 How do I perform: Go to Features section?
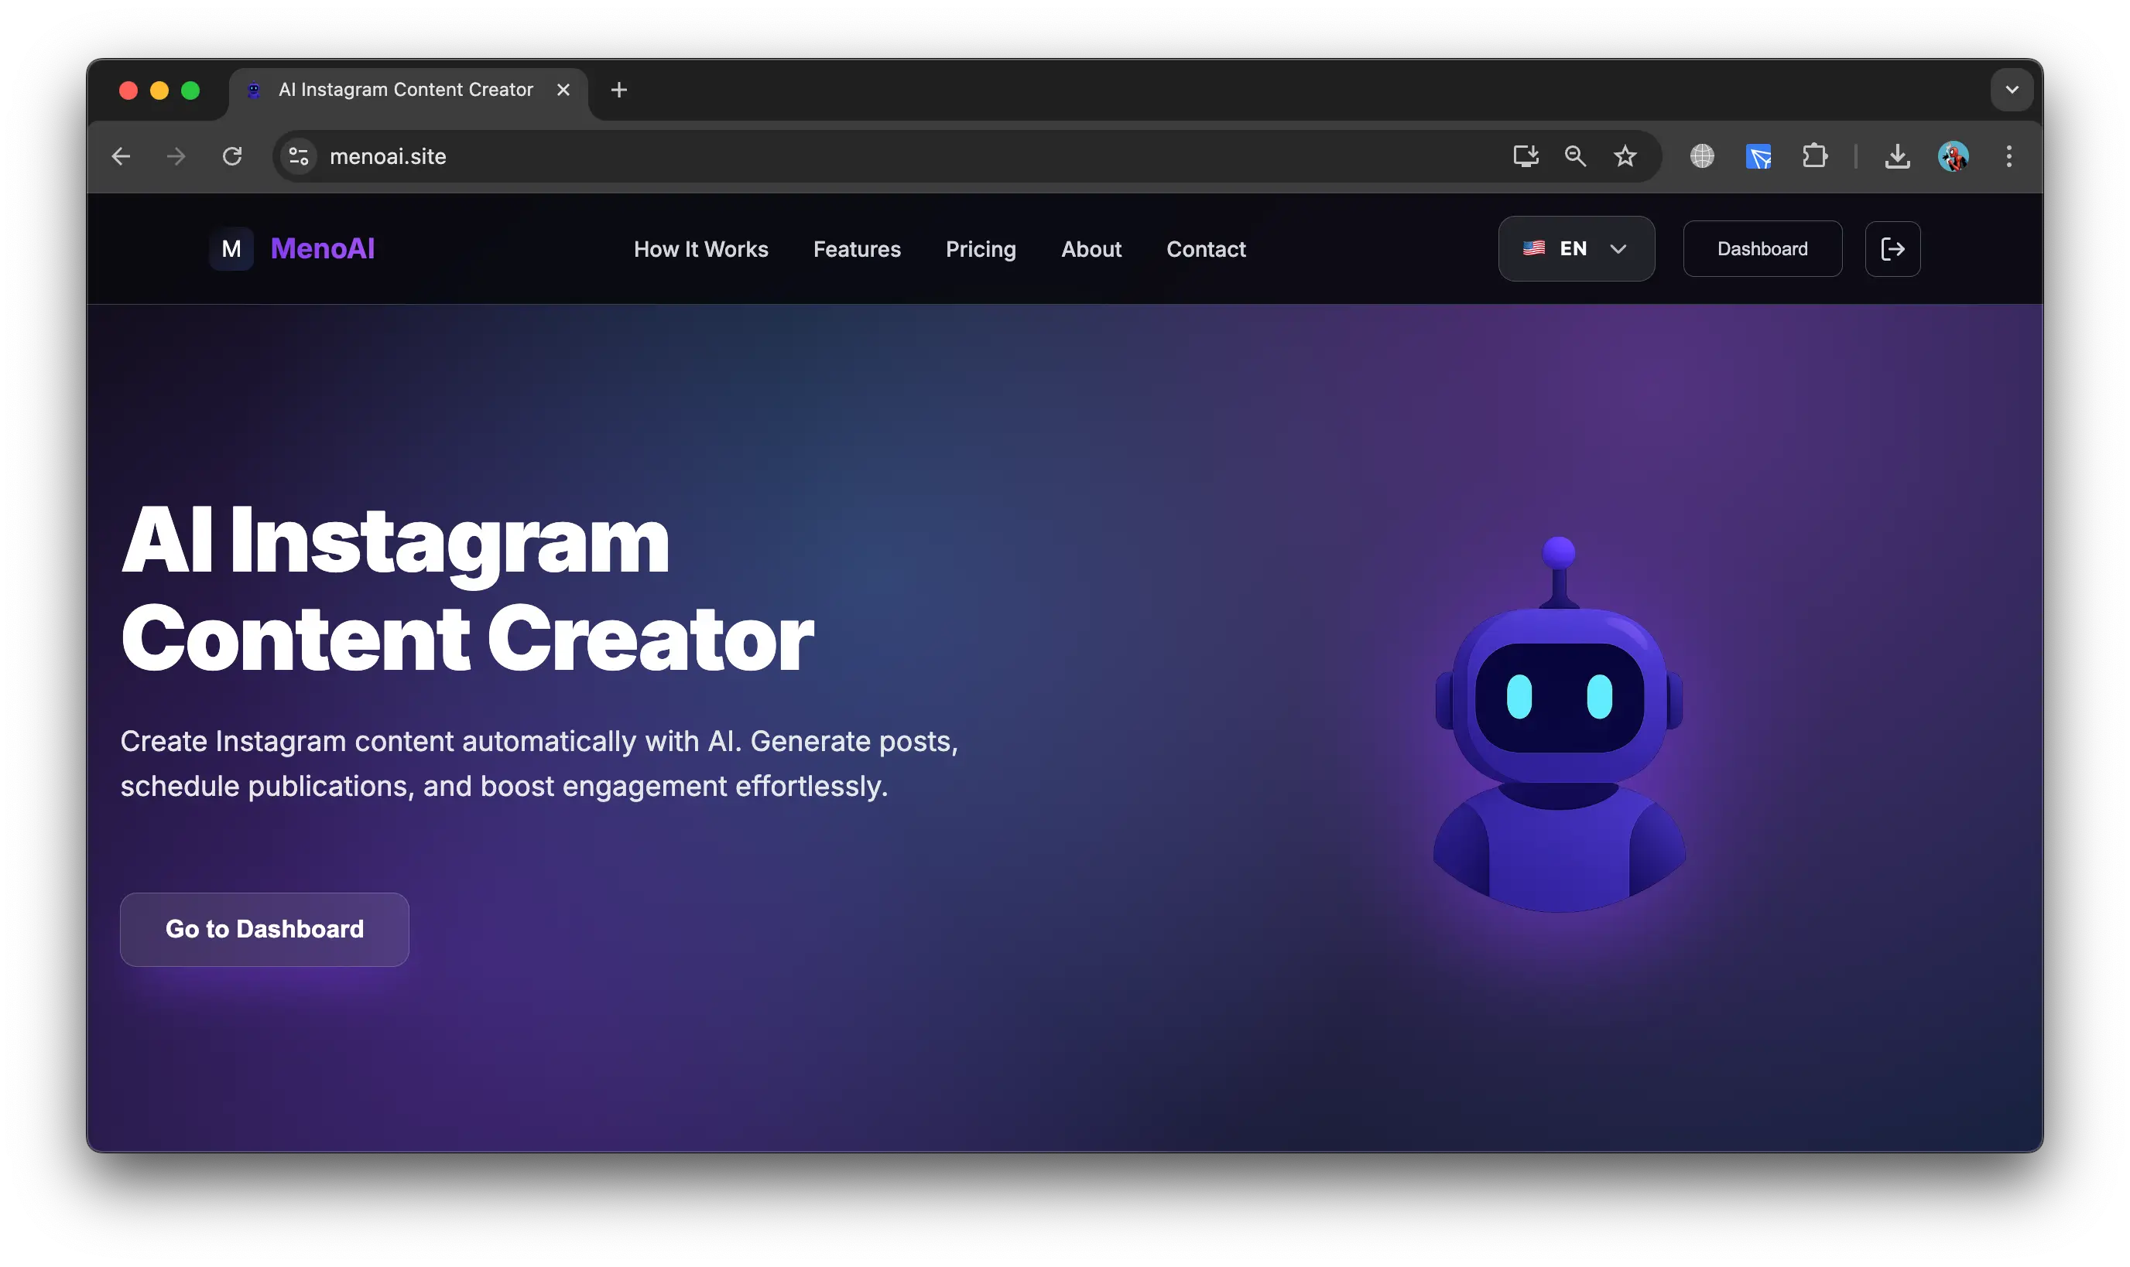(x=857, y=249)
